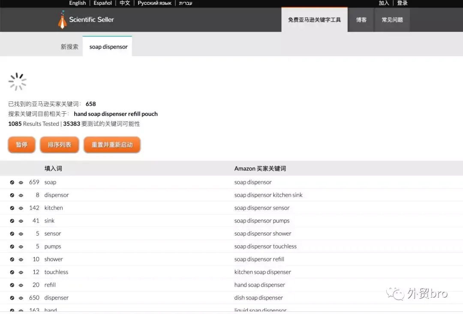Toggle visibility eye for 'pumps'

[21, 246]
